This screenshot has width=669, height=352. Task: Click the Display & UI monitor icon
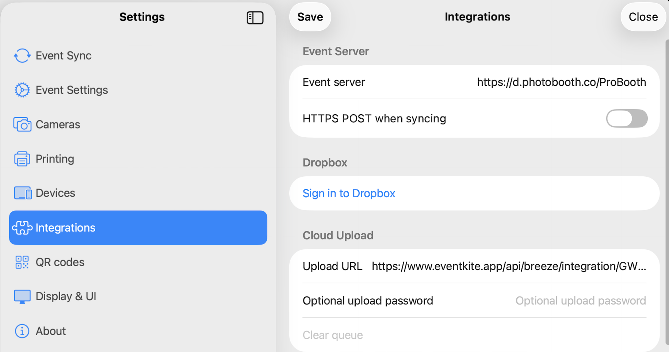click(x=22, y=296)
